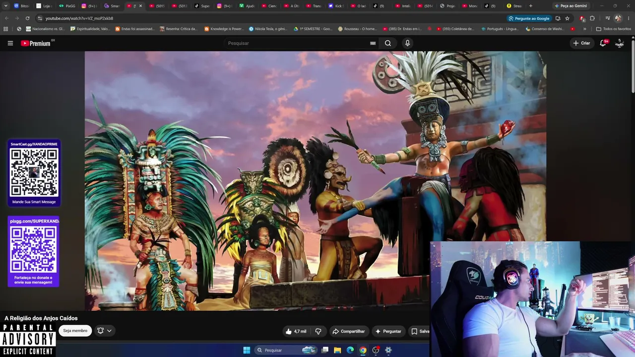This screenshot has height=357, width=635.
Task: Open the Knowledge is Power... bookmark
Action: pyautogui.click(x=224, y=29)
